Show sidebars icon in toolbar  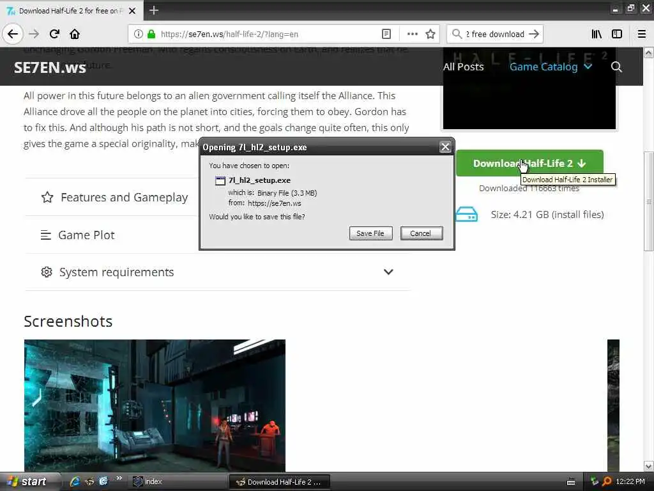tap(617, 35)
